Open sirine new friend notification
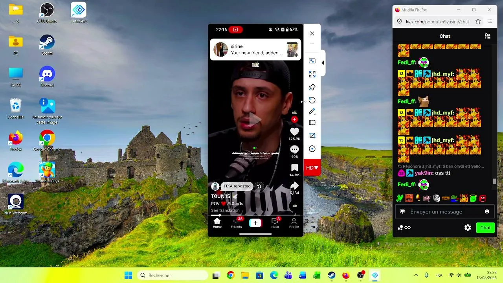This screenshot has height=283, width=503. pos(255,50)
